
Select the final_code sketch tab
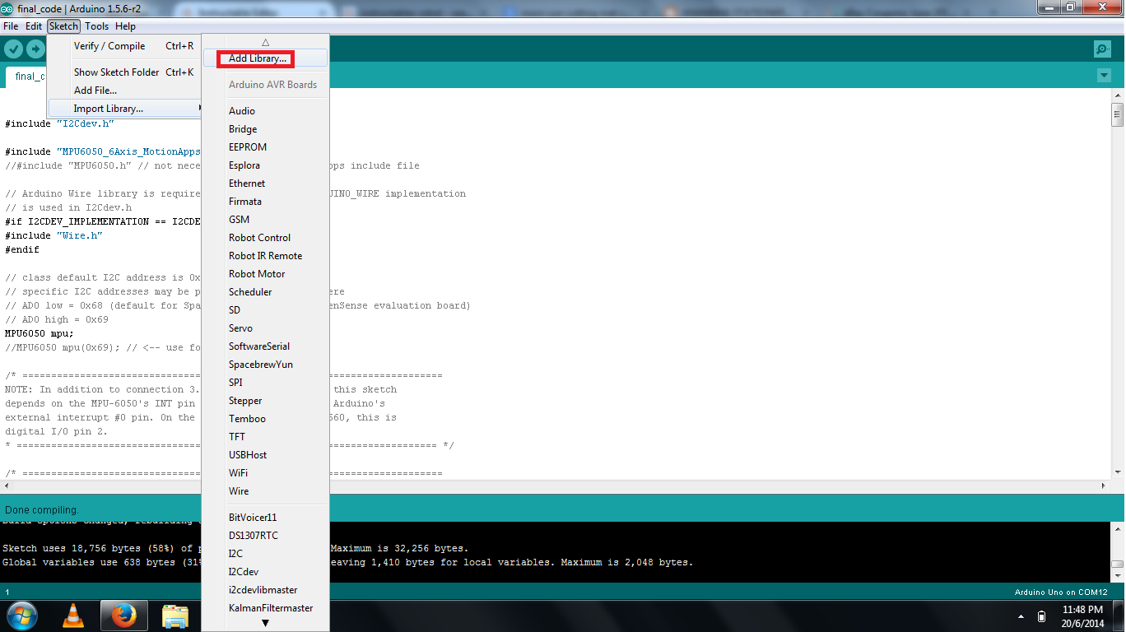27,77
